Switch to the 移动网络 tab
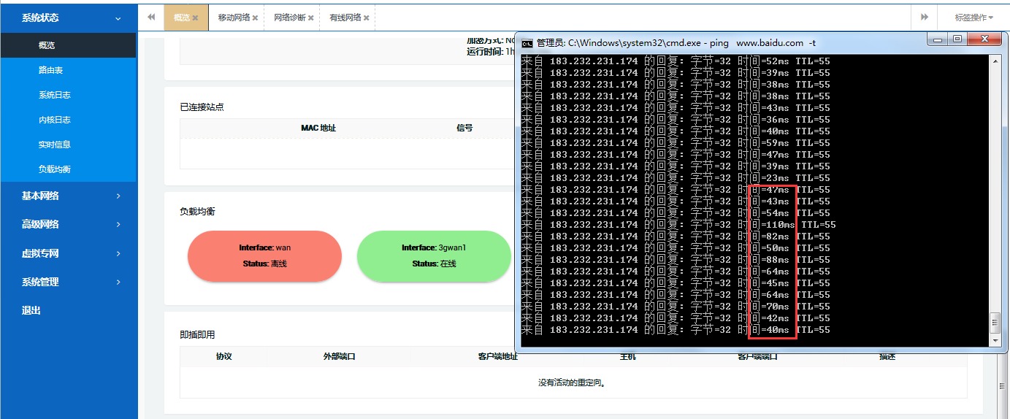 pos(233,18)
